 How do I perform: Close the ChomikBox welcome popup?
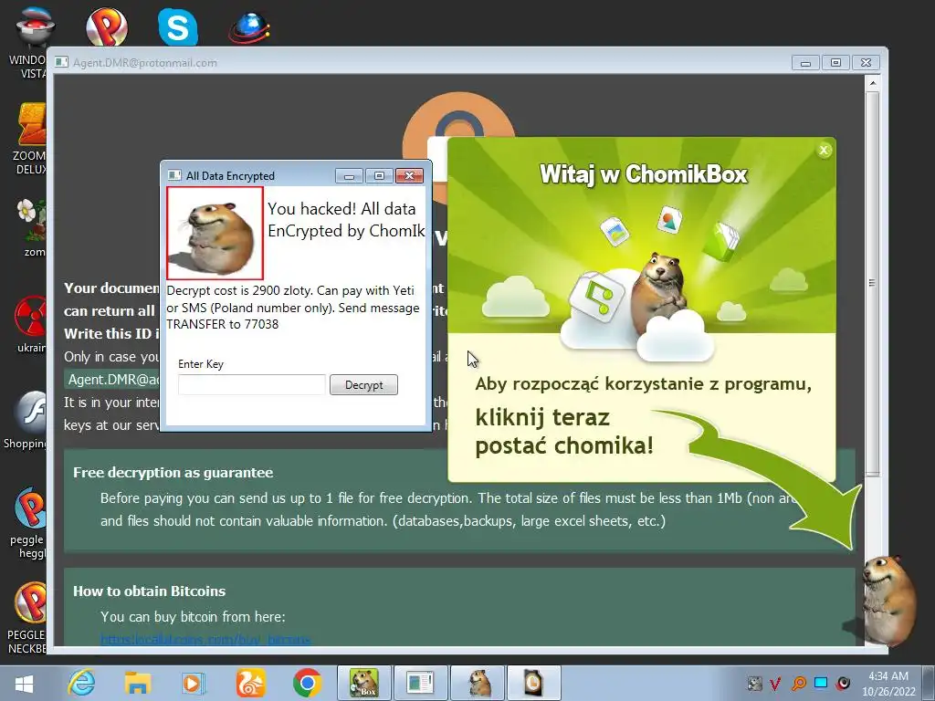(825, 151)
